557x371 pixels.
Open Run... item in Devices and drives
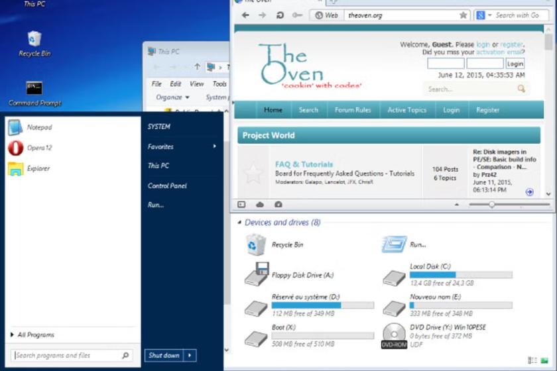(x=404, y=244)
